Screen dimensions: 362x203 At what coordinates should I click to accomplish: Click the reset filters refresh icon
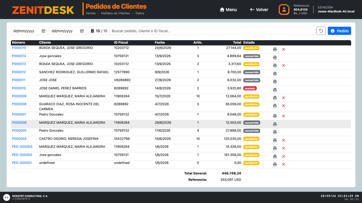(x=321, y=31)
